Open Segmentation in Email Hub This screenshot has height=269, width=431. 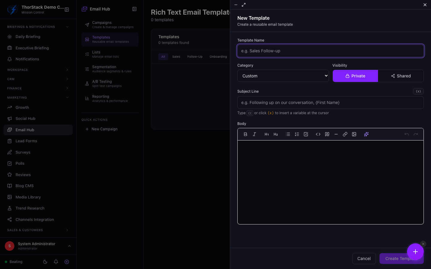coord(110,69)
